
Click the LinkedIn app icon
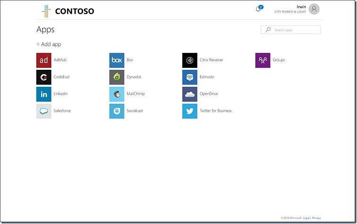click(x=43, y=94)
